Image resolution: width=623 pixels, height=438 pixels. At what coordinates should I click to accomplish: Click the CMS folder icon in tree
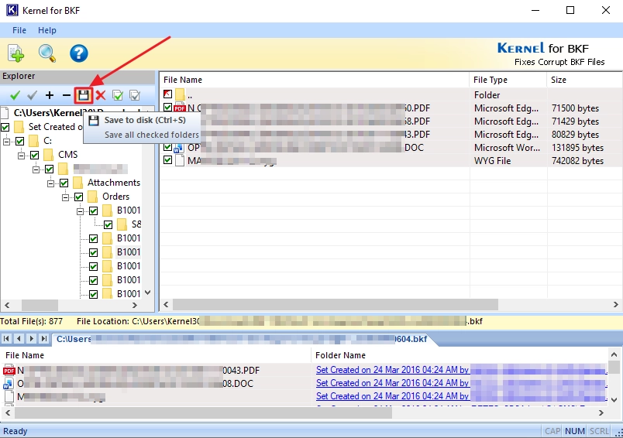click(49, 155)
